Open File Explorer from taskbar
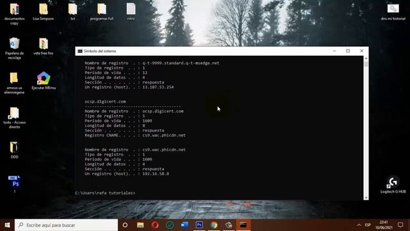 pyautogui.click(x=140, y=225)
